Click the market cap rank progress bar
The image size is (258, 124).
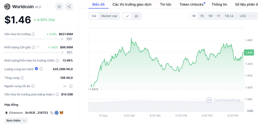pos(34,39)
